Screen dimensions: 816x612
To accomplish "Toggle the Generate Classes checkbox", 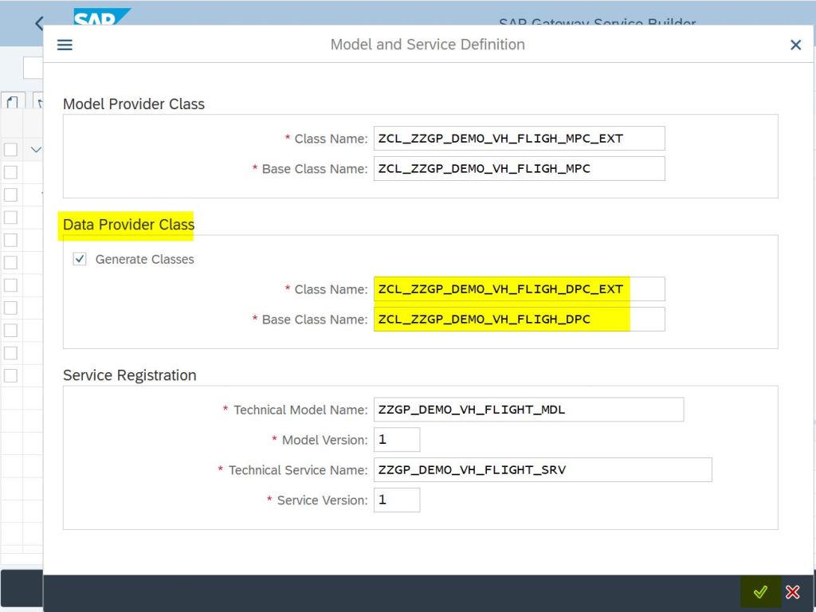I will 80,259.
